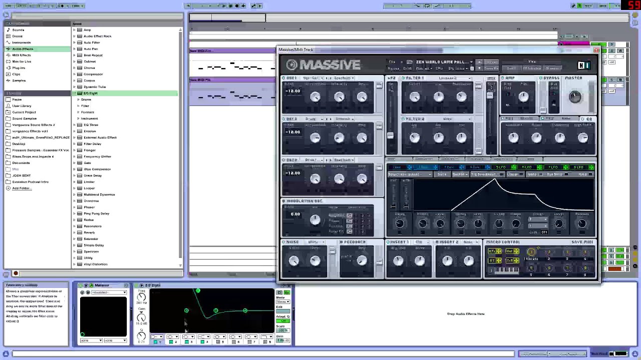Image resolution: width=641 pixels, height=360 pixels.
Task: Toggle Insert 1 on/off in Massive
Action: click(x=388, y=242)
